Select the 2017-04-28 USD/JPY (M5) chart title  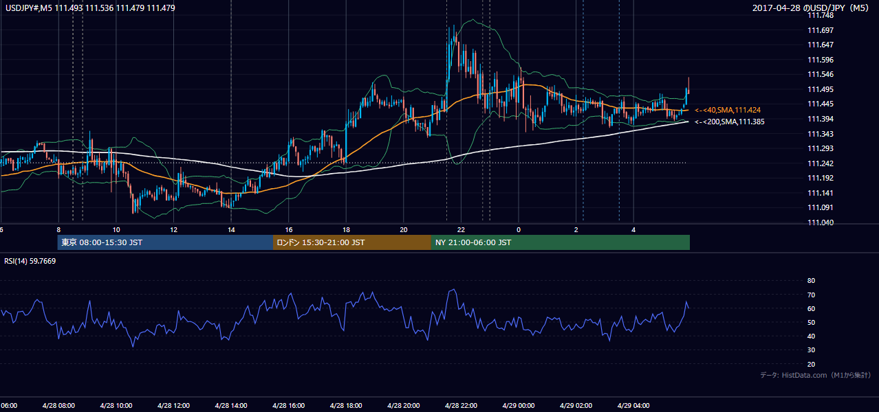tap(812, 8)
